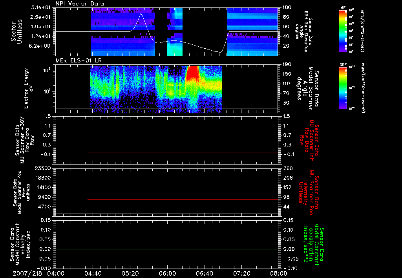Click the "04:40" time tick label

93,274
